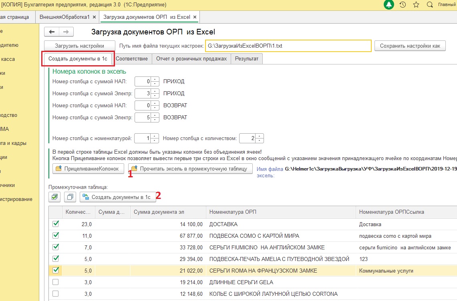Click the favorites star icon

(416, 5)
